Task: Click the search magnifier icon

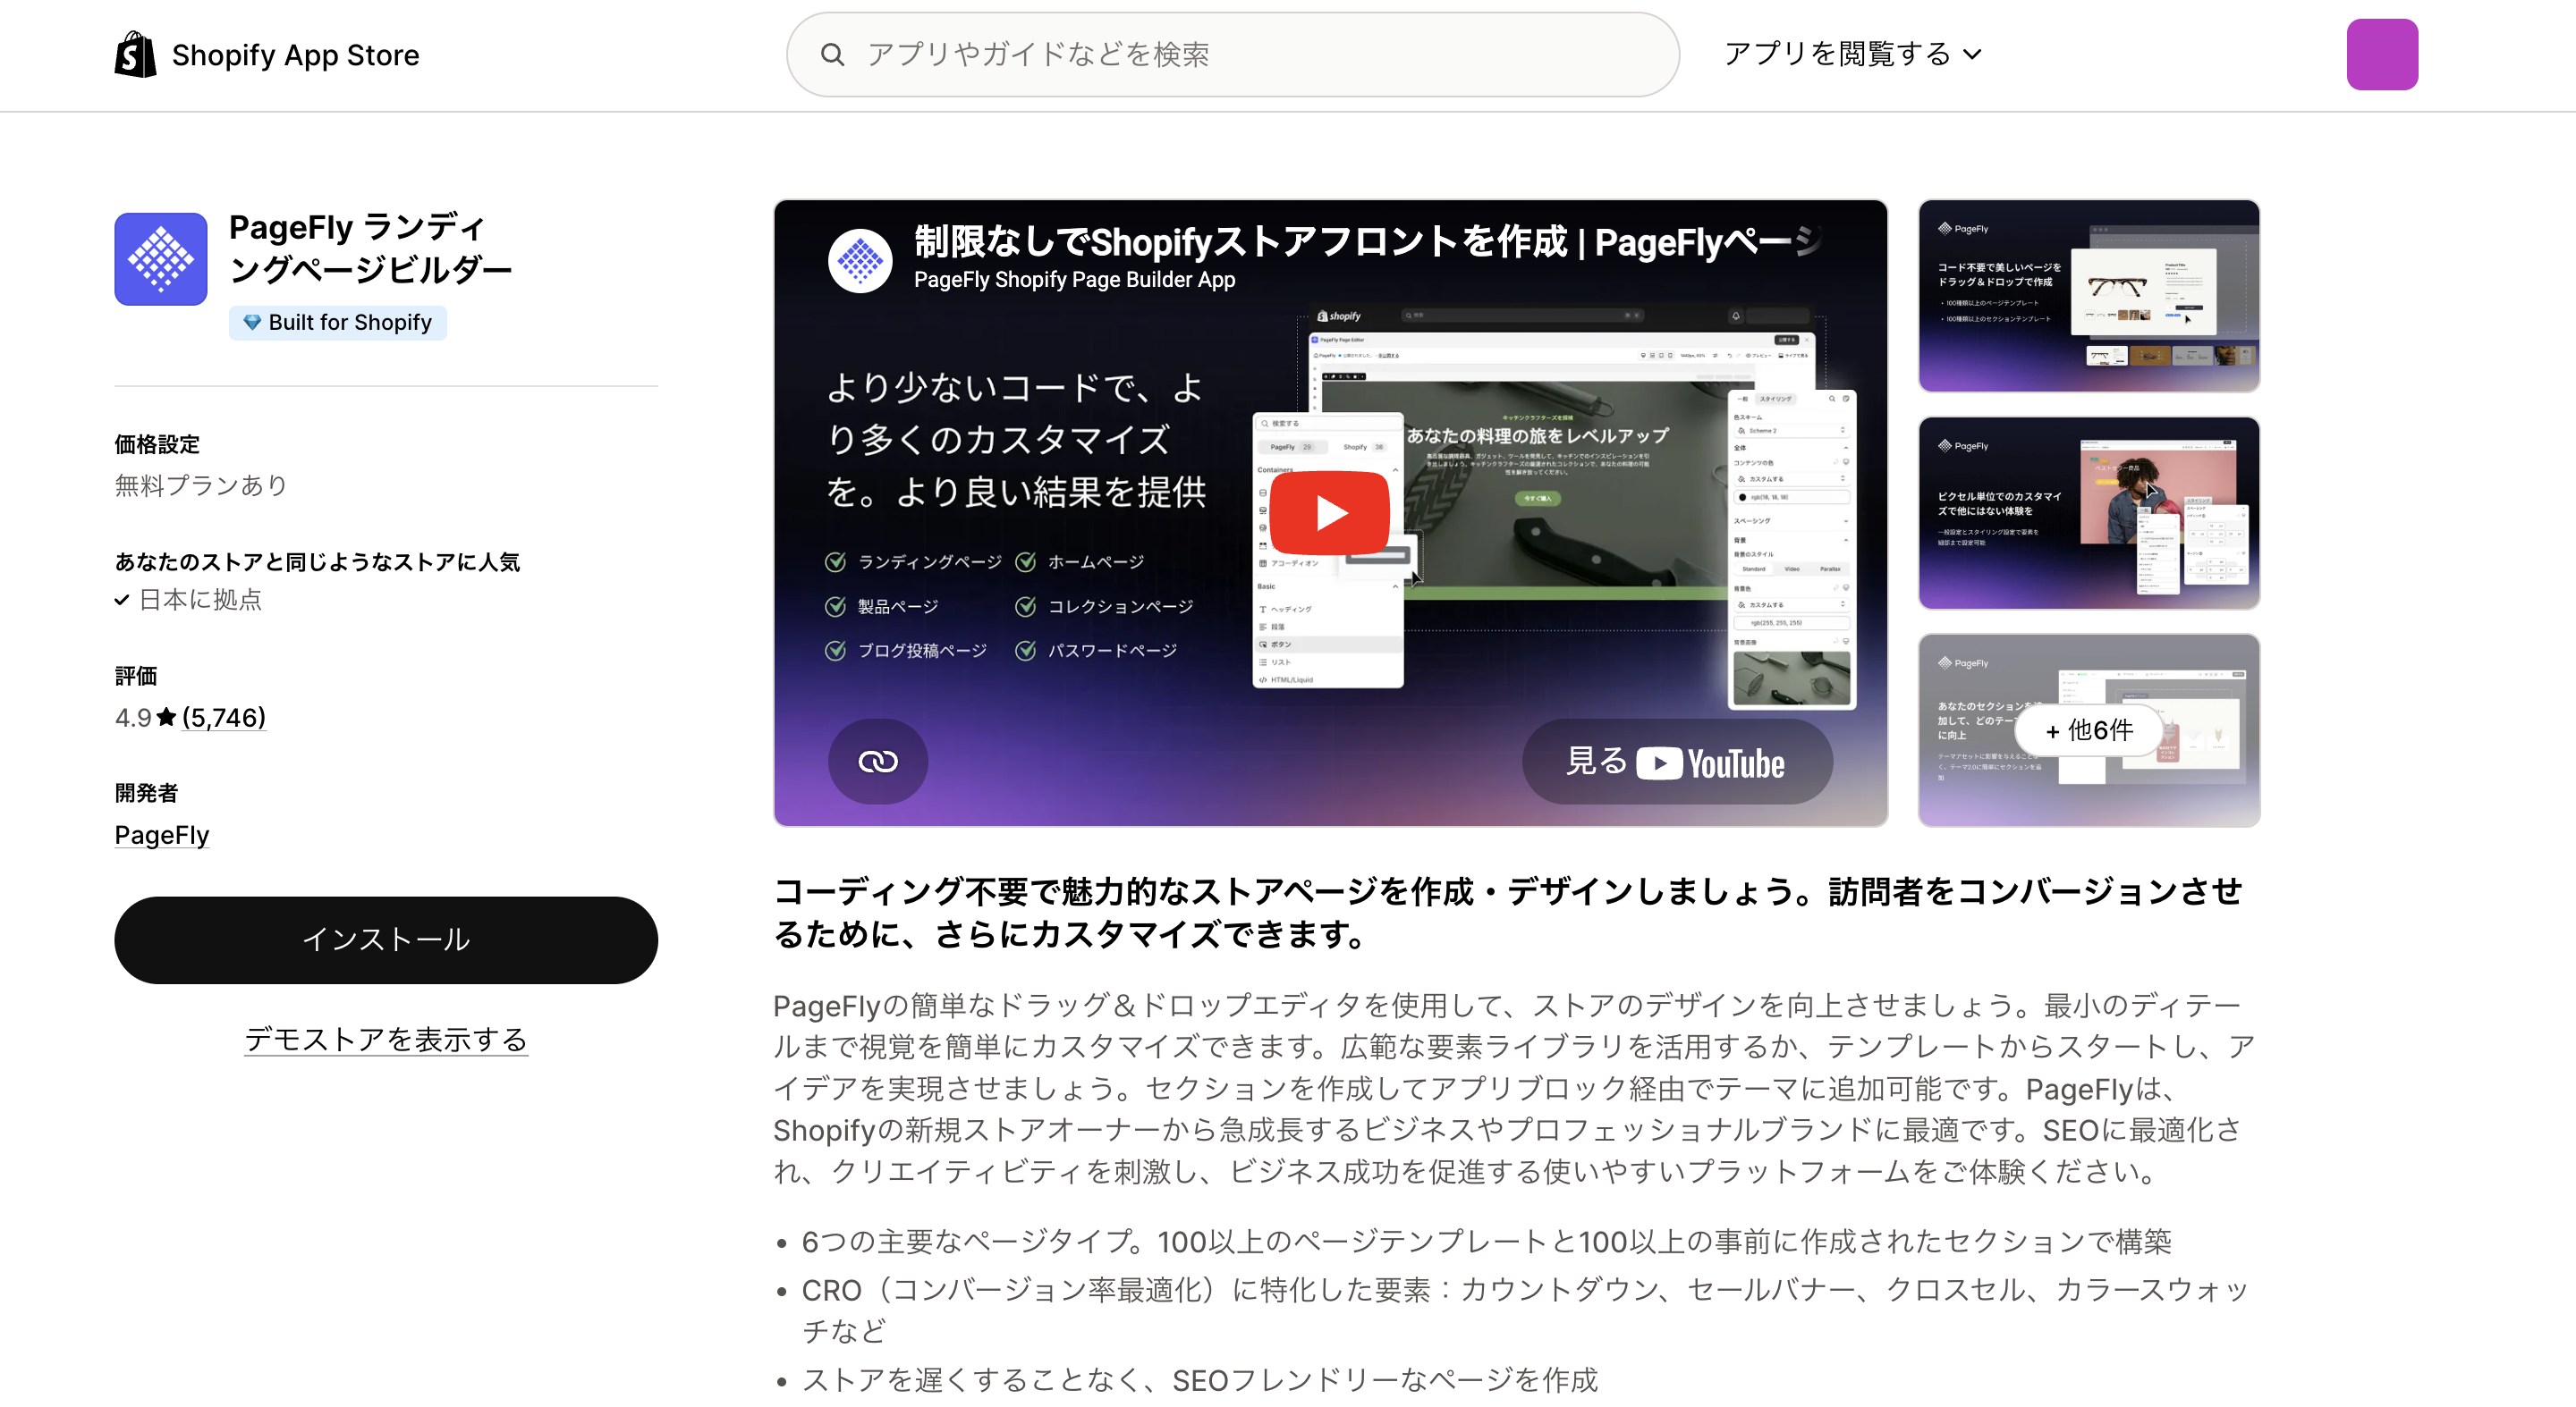Action: pyautogui.click(x=834, y=54)
